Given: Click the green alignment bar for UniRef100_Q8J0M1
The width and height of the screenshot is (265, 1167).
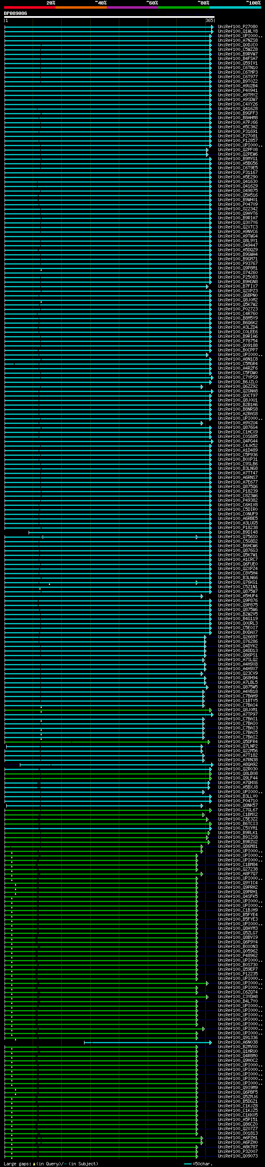Looking at the screenshot, I should (108, 710).
